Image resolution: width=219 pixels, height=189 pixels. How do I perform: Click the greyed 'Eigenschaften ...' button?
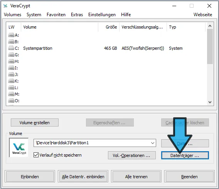(110, 123)
